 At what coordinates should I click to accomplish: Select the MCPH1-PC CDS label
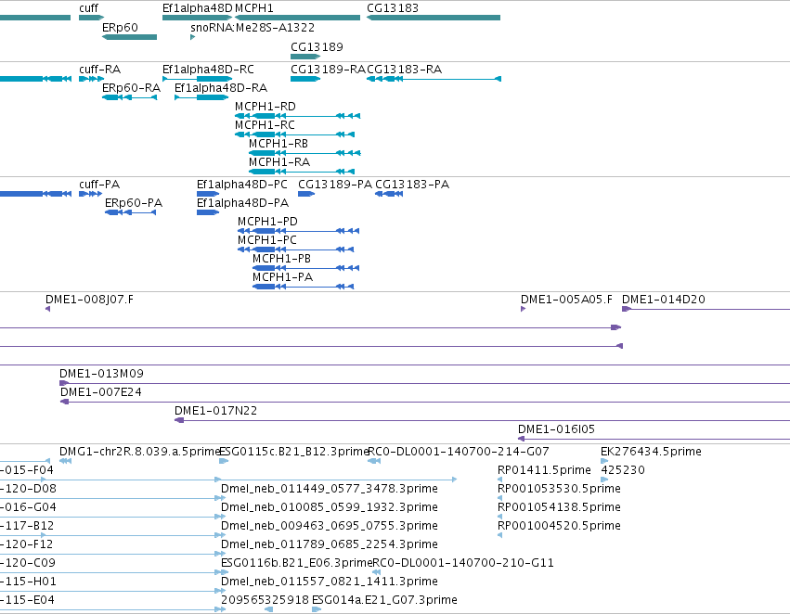[267, 240]
